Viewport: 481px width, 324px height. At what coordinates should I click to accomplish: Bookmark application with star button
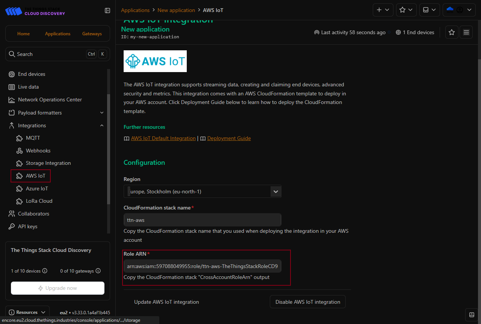(x=452, y=32)
